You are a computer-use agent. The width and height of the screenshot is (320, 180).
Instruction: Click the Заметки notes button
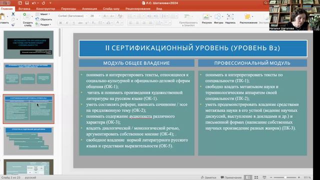pyautogui.click(x=208, y=177)
